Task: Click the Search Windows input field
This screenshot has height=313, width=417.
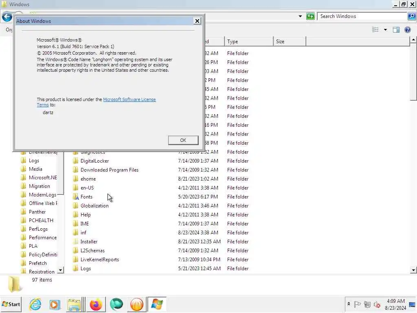Action: pyautogui.click(x=362, y=16)
